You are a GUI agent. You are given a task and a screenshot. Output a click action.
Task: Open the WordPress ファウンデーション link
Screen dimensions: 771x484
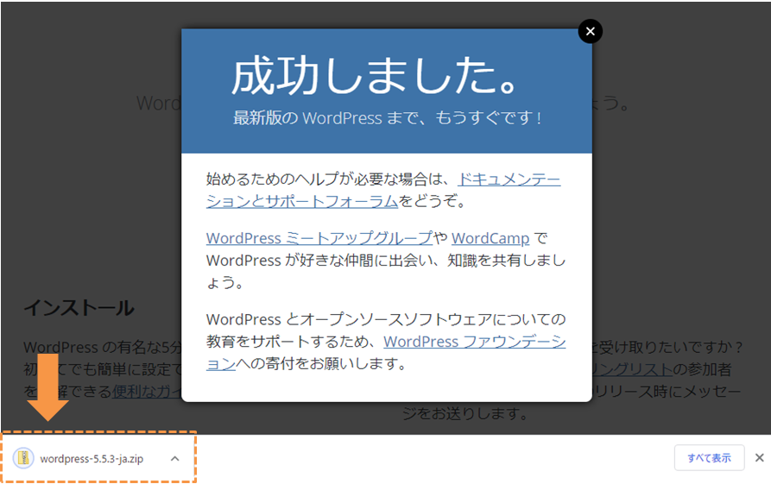474,342
